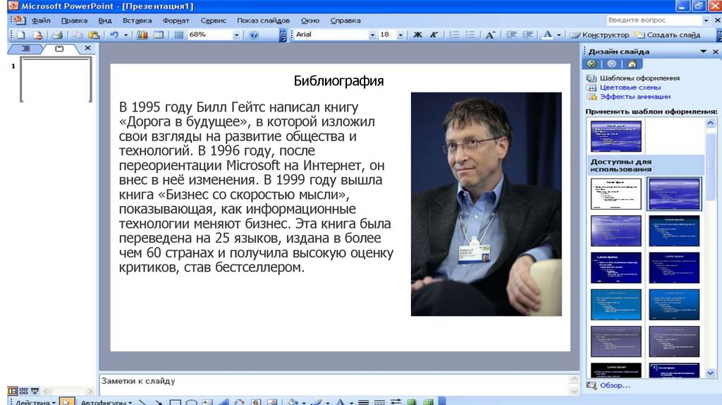The height and width of the screenshot is (405, 722).
Task: Toggle the Show Grid icon
Action: [178, 35]
